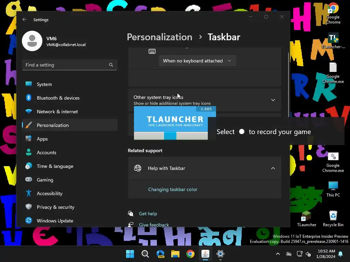Image resolution: width=350 pixels, height=262 pixels.
Task: Open taskbar Search
Action: click(x=145, y=254)
